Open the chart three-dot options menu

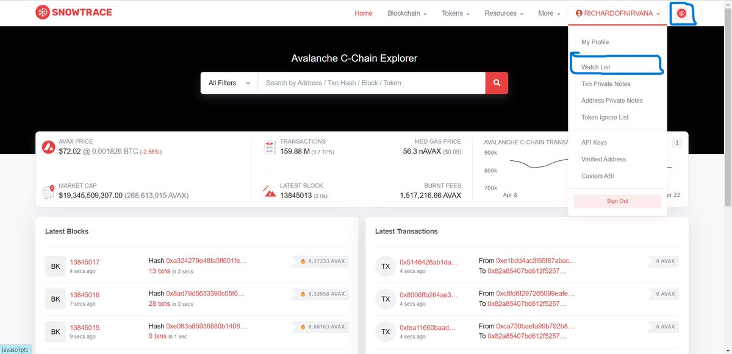(677, 143)
